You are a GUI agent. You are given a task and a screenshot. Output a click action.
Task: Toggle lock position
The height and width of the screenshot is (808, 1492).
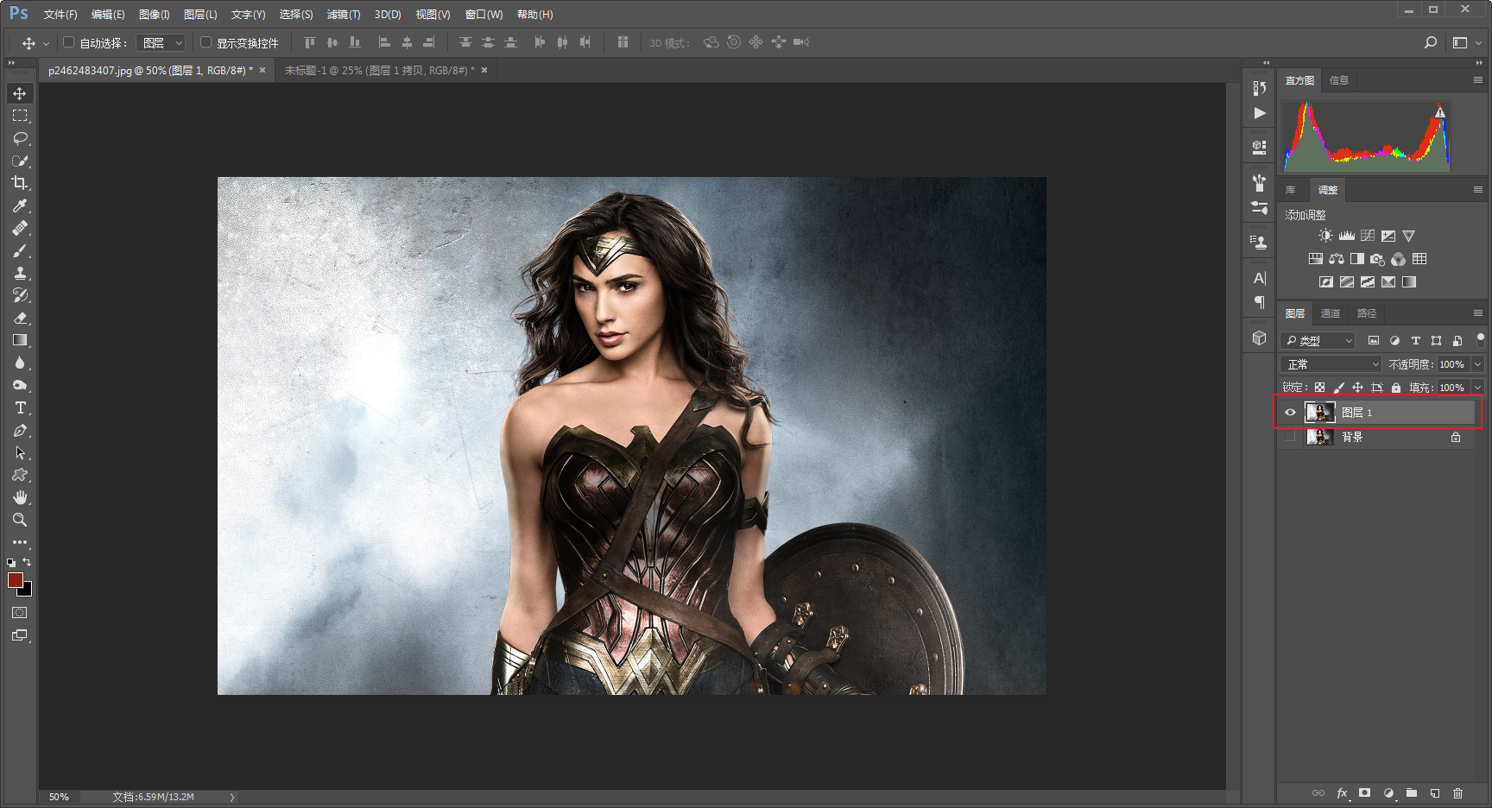click(x=1357, y=388)
